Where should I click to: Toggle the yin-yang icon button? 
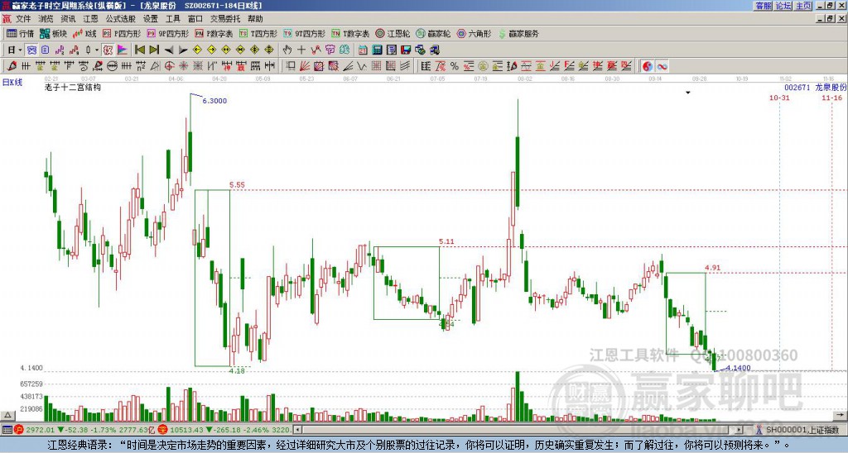[x=648, y=66]
